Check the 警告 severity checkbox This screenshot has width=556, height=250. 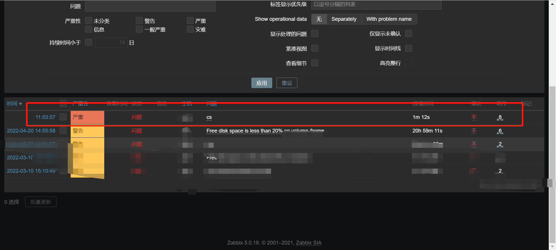coord(139,20)
